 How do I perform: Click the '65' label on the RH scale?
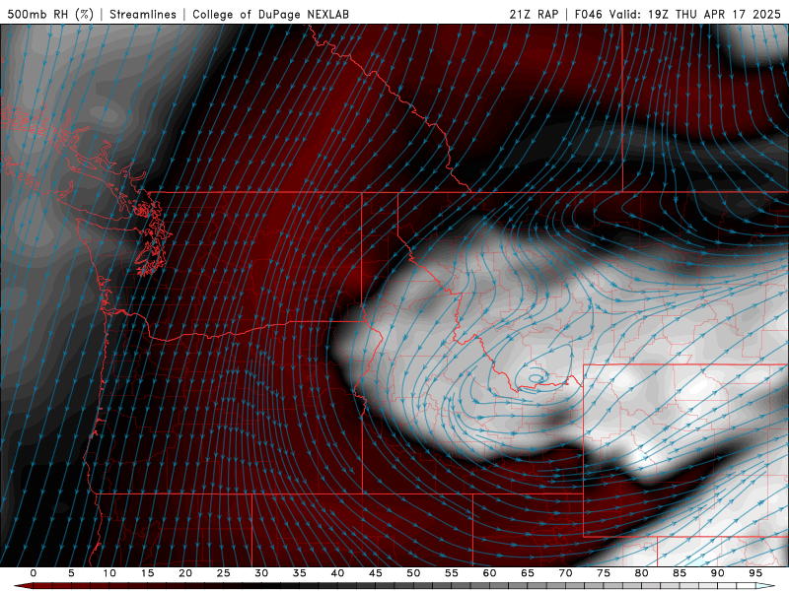click(x=528, y=573)
